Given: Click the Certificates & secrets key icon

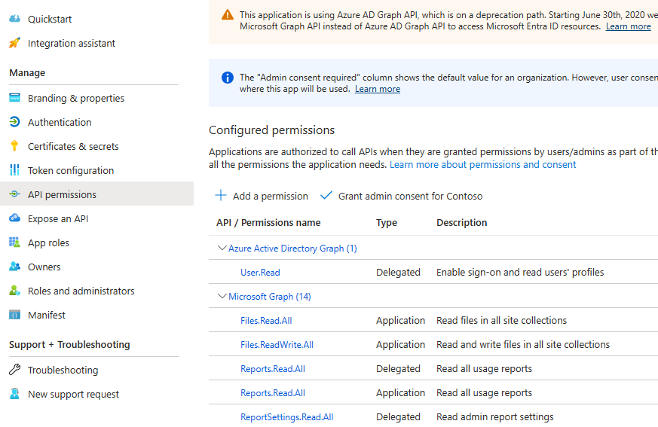Looking at the screenshot, I should (14, 146).
